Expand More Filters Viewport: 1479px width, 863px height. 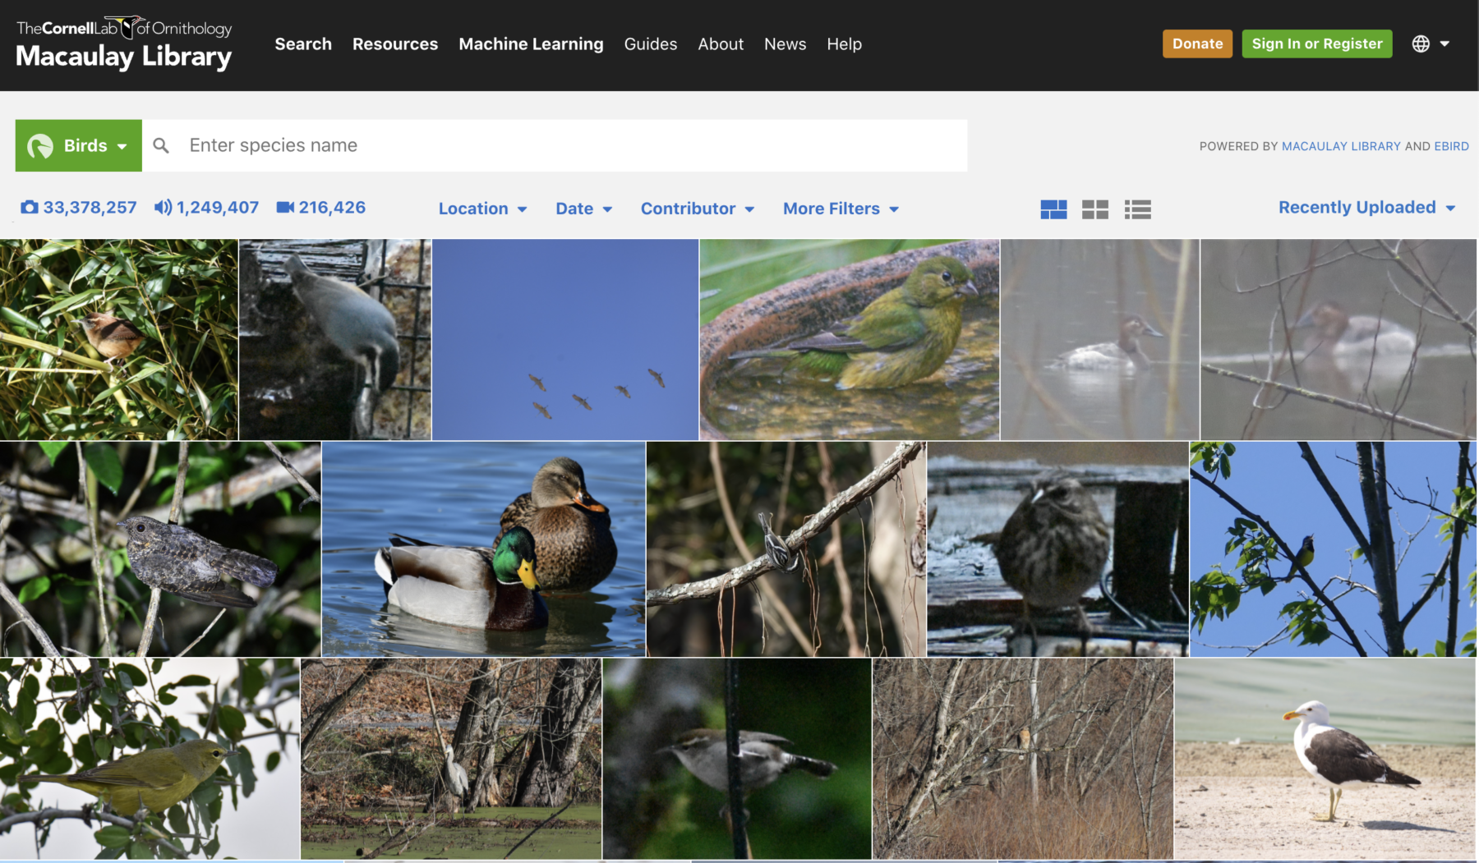coord(841,209)
